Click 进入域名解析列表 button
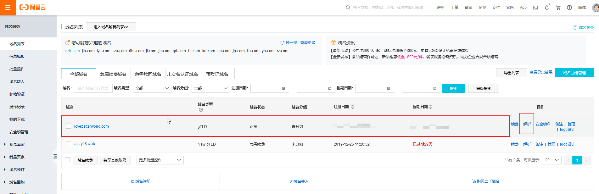This screenshot has height=194, width=599. [111, 27]
